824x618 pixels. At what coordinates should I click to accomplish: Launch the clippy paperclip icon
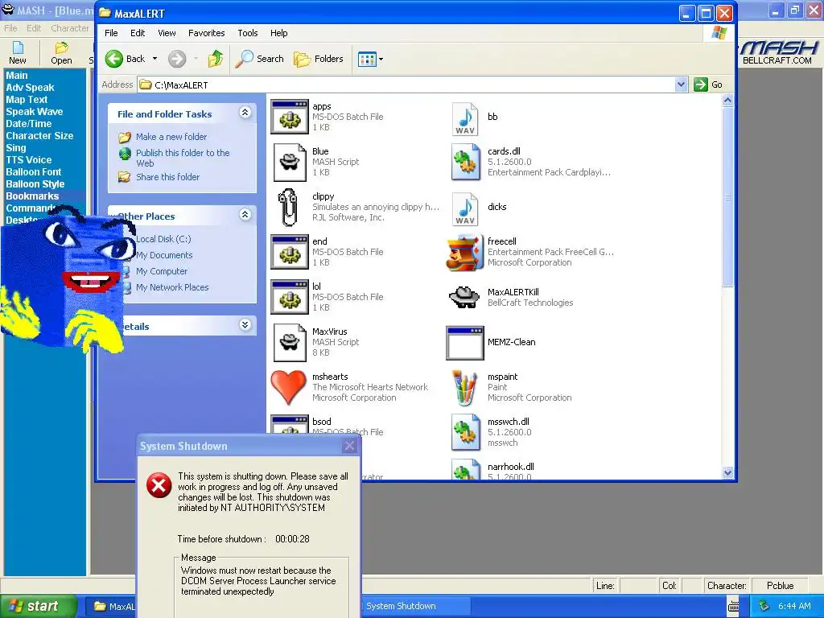click(x=288, y=207)
